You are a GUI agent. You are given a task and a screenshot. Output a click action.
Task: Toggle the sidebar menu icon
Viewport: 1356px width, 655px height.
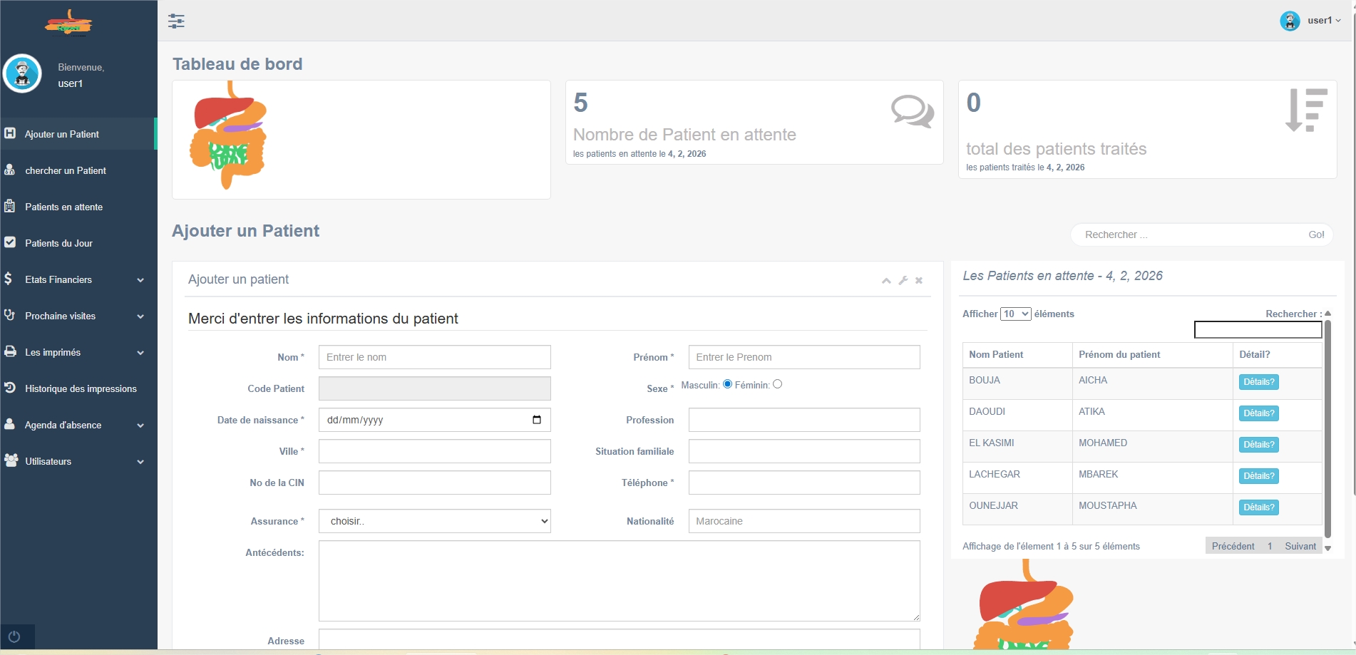click(176, 21)
